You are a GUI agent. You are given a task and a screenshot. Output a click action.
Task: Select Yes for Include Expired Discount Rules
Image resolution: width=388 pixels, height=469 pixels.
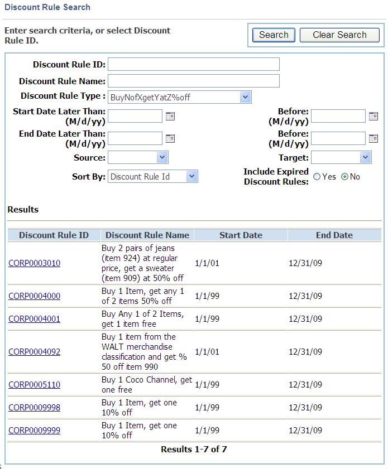(x=317, y=177)
